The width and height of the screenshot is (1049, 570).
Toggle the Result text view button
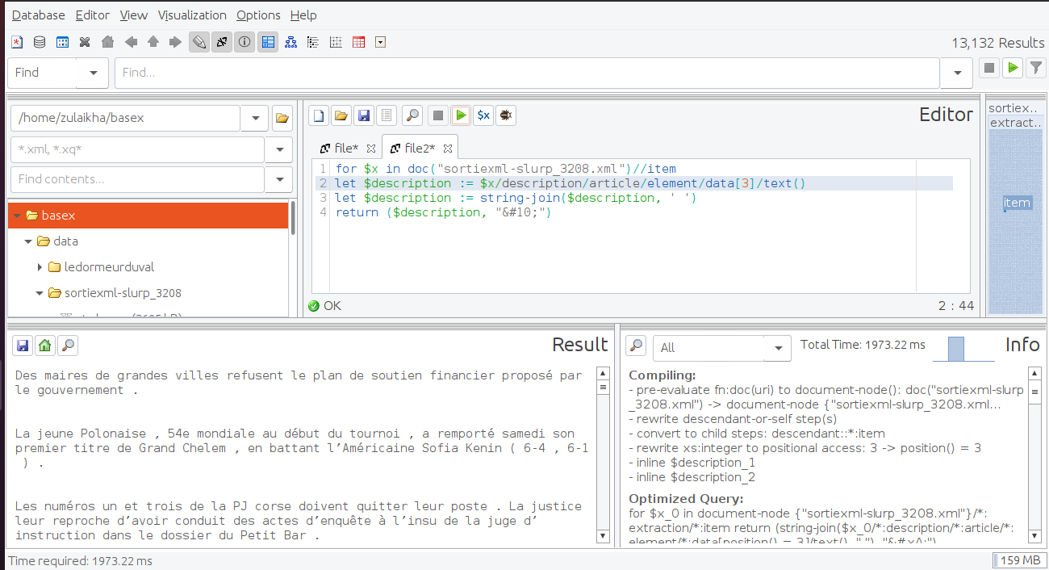(x=221, y=42)
